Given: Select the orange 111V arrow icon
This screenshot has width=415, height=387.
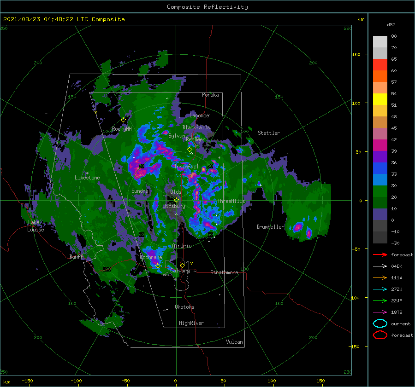Looking at the screenshot, I should pos(380,277).
